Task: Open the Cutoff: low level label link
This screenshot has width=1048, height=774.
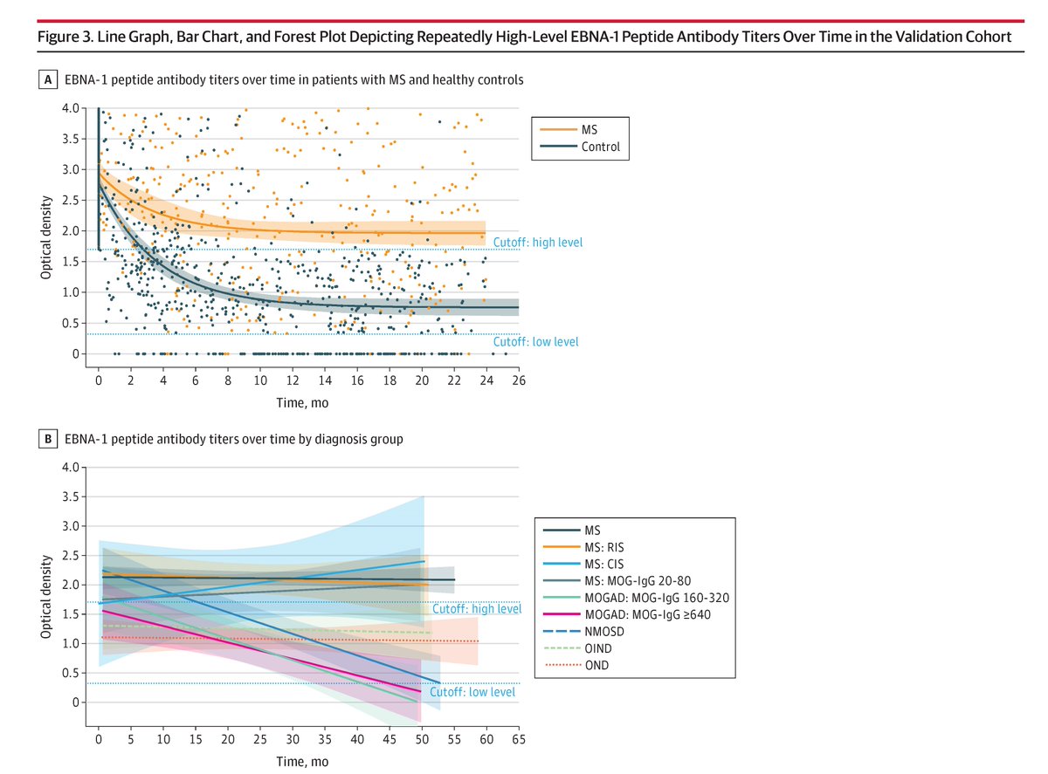Action: pyautogui.click(x=534, y=341)
